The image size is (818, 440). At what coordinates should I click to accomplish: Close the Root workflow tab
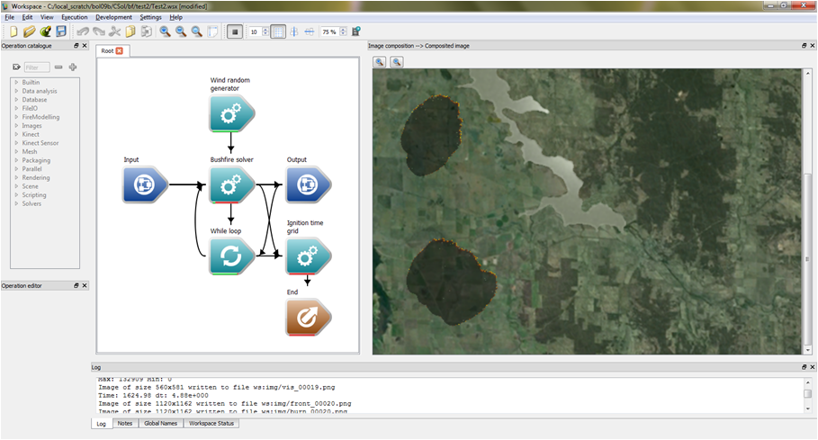tap(120, 51)
